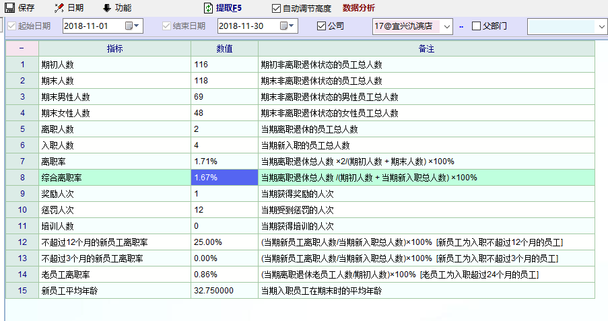Image resolution: width=608 pixels, height=321 pixels.
Task: Toggle the auto-adjust height (自动调节高度) checkbox
Action: point(276,8)
